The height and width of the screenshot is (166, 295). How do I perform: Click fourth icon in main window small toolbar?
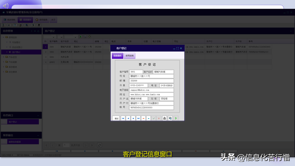21,25
